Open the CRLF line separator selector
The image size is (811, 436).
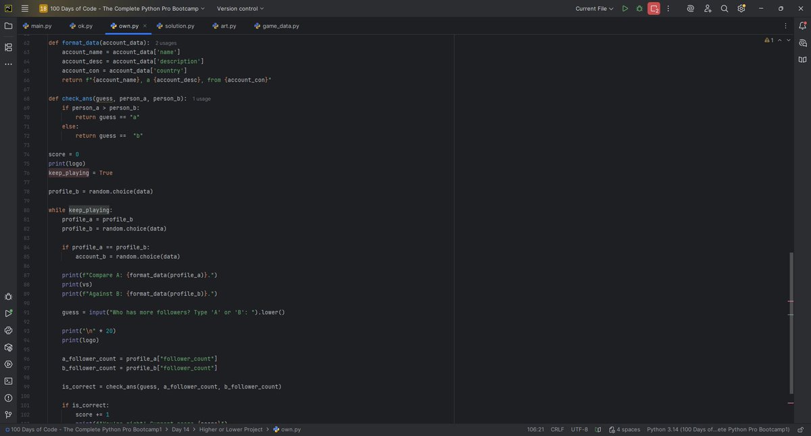click(x=558, y=429)
